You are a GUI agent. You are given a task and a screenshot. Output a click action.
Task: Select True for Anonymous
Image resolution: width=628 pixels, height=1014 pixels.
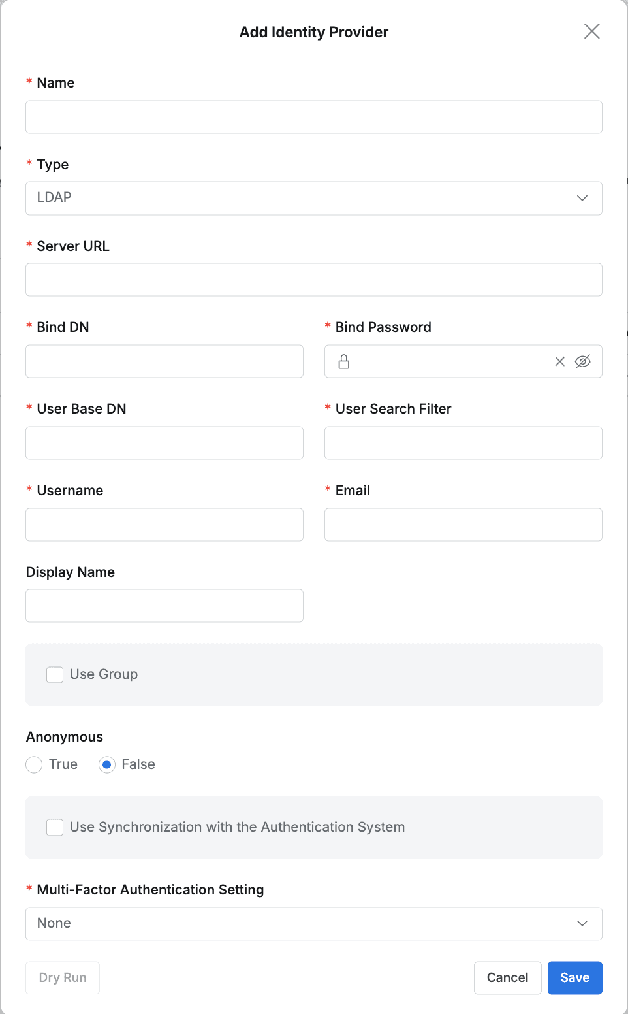click(x=33, y=764)
